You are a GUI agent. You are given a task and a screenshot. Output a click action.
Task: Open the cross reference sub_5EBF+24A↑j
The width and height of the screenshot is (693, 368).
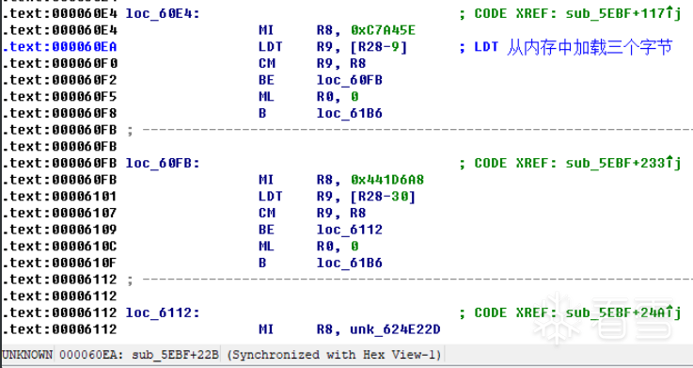[x=623, y=312]
